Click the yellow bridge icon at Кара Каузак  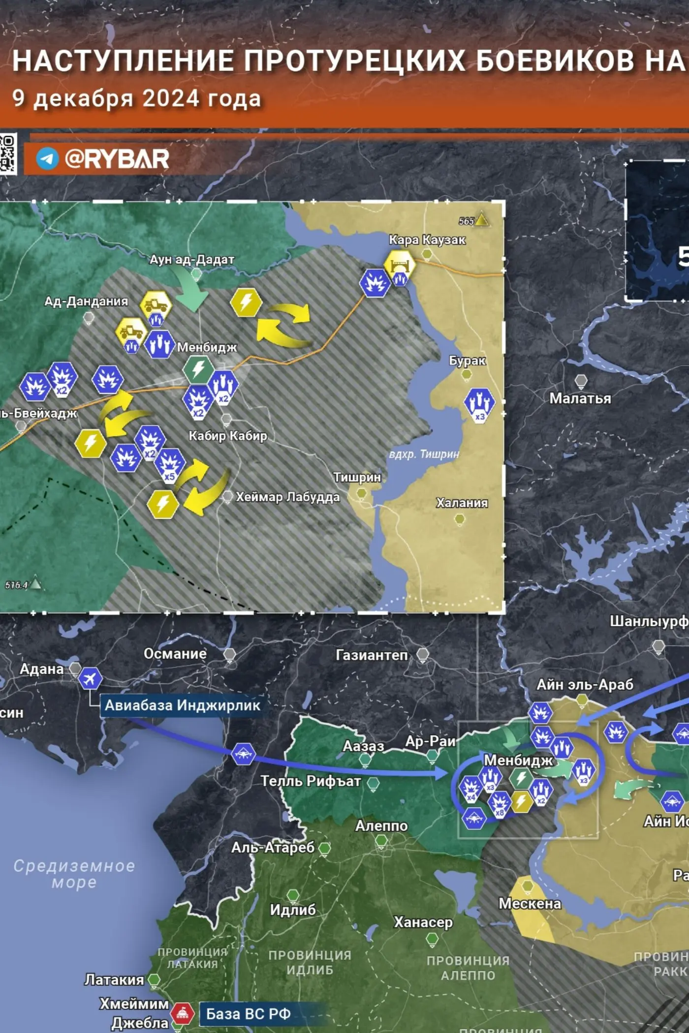400,265
